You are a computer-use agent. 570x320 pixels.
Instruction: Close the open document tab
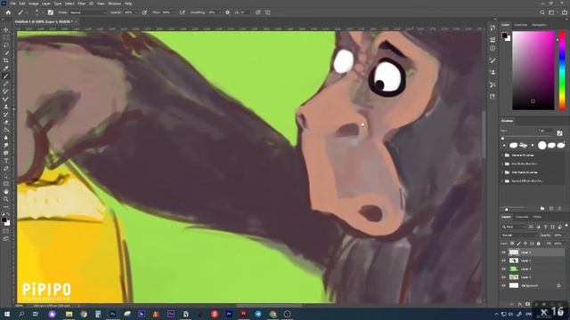pos(76,21)
